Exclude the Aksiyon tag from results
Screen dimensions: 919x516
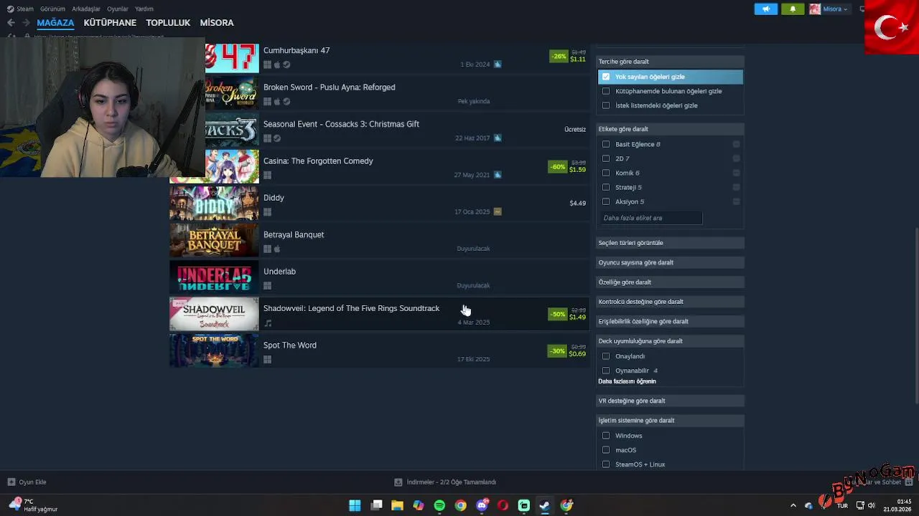coord(736,201)
